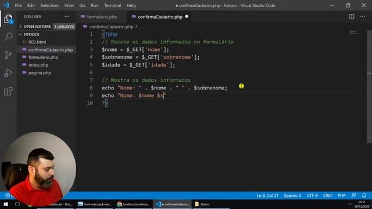Image resolution: width=372 pixels, height=209 pixels.
Task: Select the VS Code taskbar button
Action: click(172, 204)
